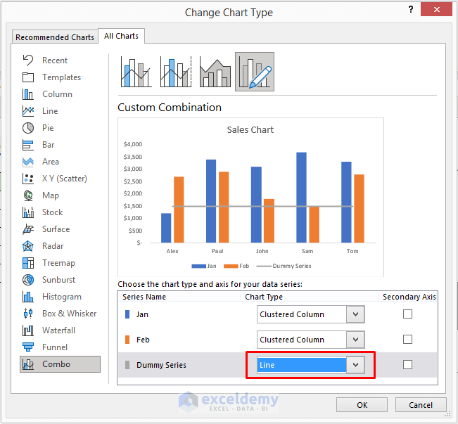Switch to the All Charts tab

point(121,36)
